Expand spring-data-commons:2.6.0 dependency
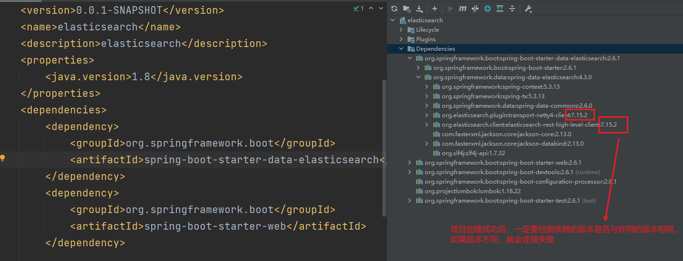The height and width of the screenshot is (261, 683). [x=427, y=106]
